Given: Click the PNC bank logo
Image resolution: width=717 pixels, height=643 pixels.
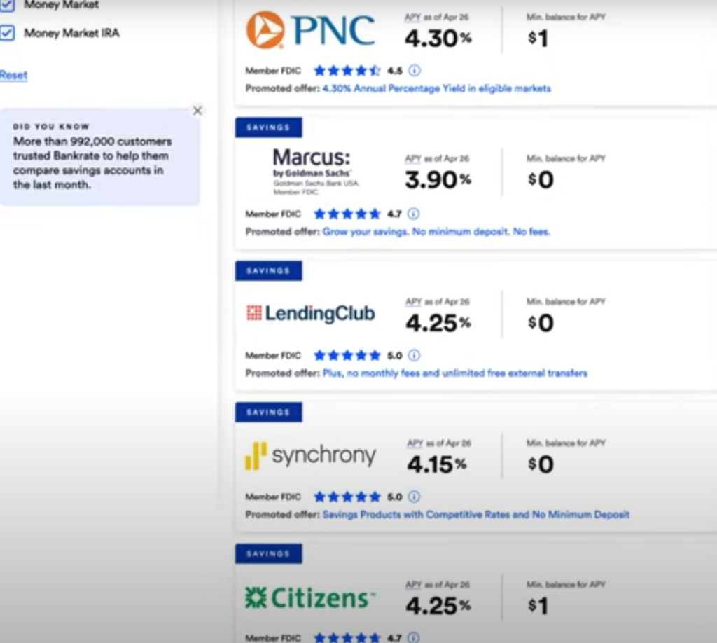Looking at the screenshot, I should click(x=310, y=30).
